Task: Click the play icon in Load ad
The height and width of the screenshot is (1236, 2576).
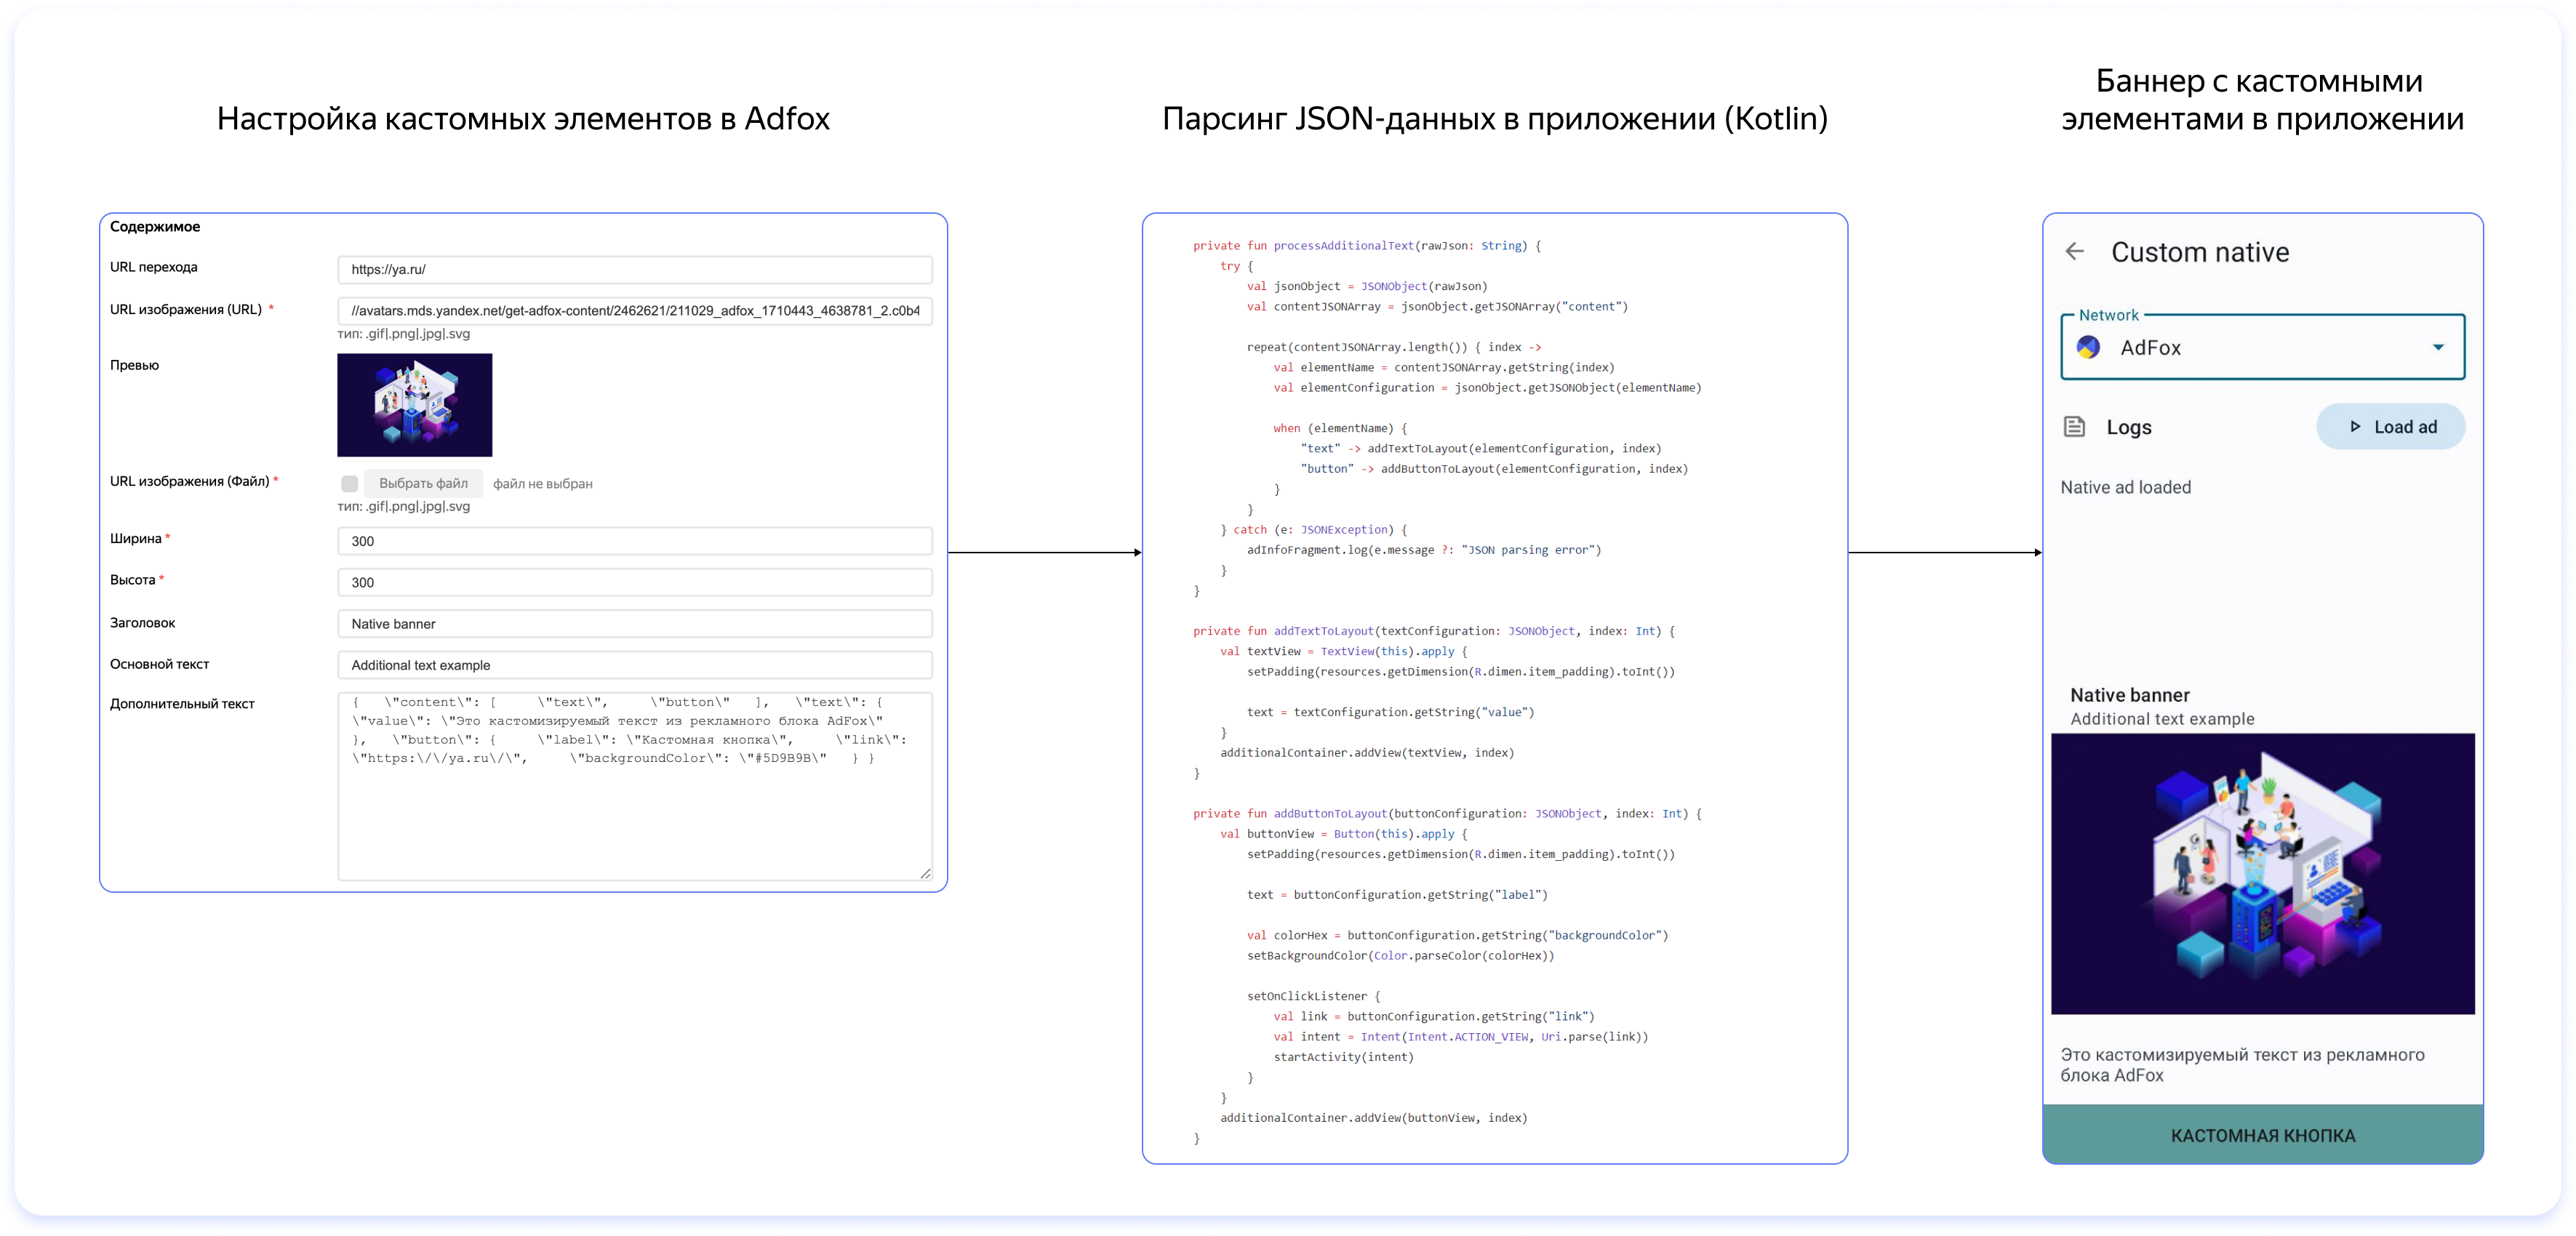Action: [x=2355, y=427]
